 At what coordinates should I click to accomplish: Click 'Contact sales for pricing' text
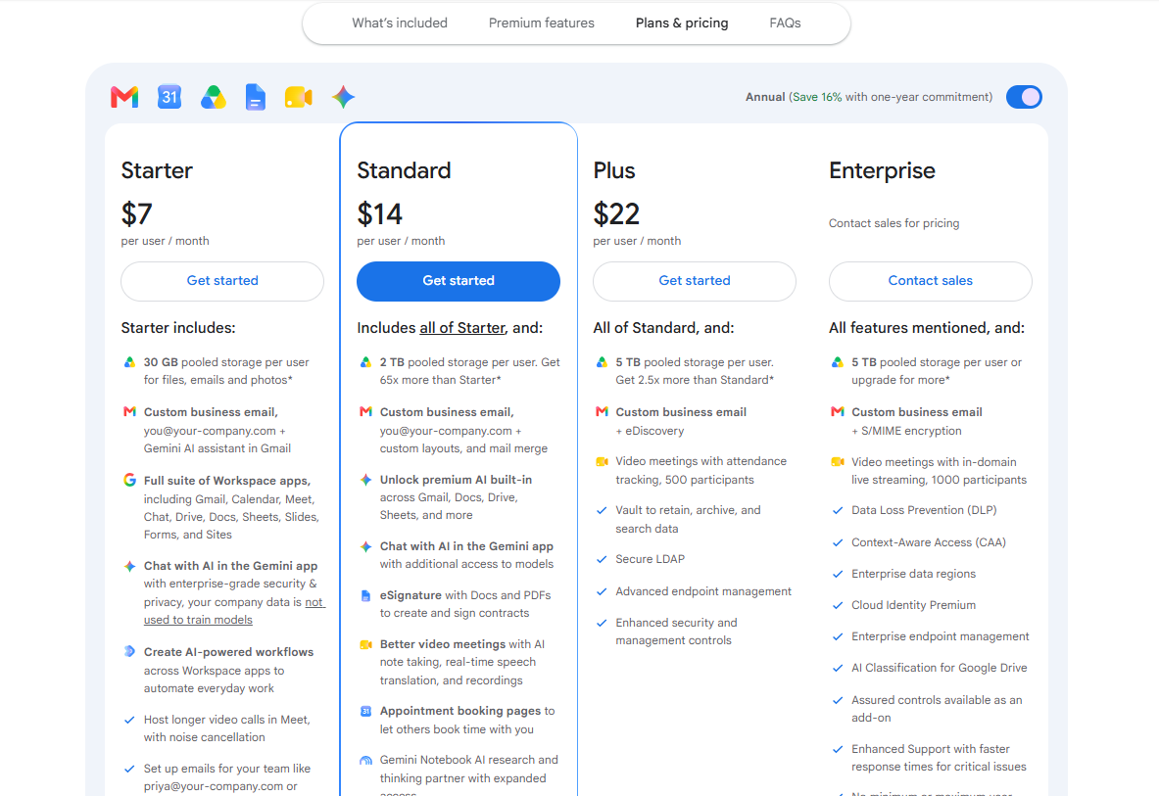(893, 223)
